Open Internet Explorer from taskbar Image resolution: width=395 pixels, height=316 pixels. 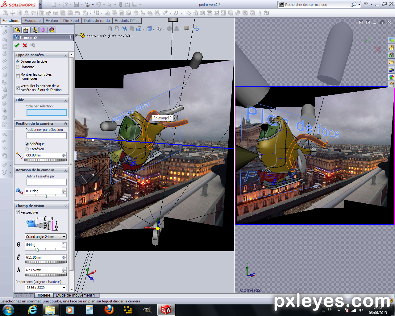32,310
